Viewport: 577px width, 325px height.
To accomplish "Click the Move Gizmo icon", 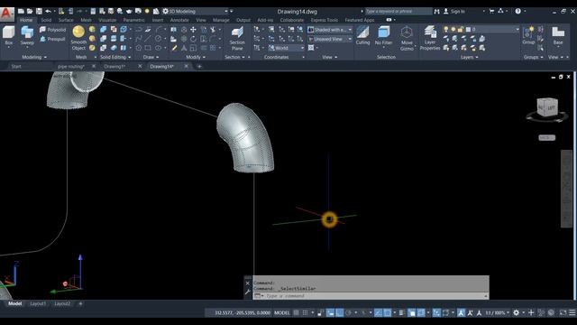I will (x=407, y=38).
